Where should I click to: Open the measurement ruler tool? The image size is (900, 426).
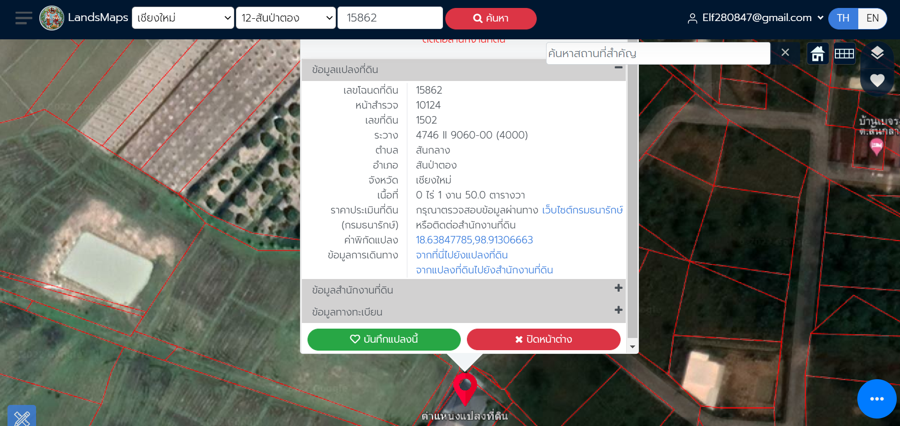pyautogui.click(x=22, y=416)
